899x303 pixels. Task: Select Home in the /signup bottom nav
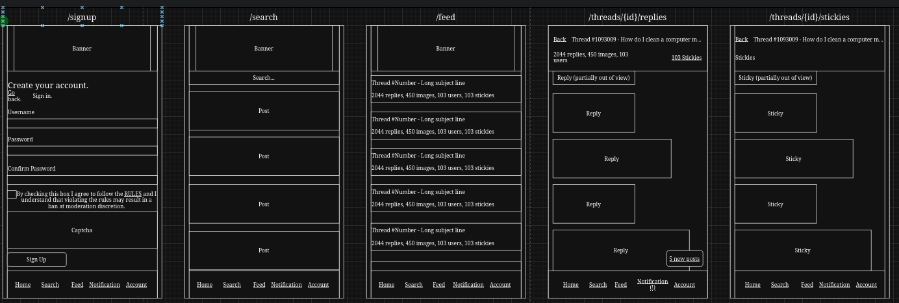pyautogui.click(x=23, y=285)
